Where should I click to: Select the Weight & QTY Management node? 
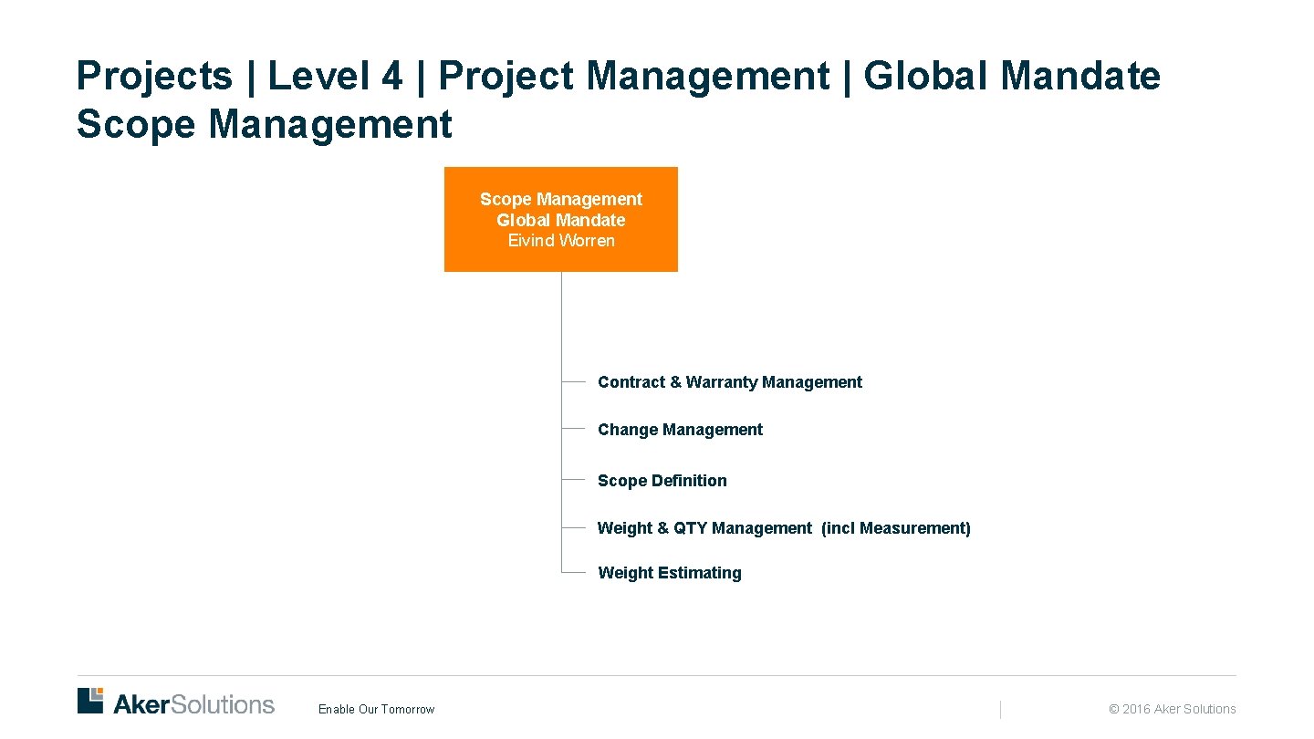[783, 528]
